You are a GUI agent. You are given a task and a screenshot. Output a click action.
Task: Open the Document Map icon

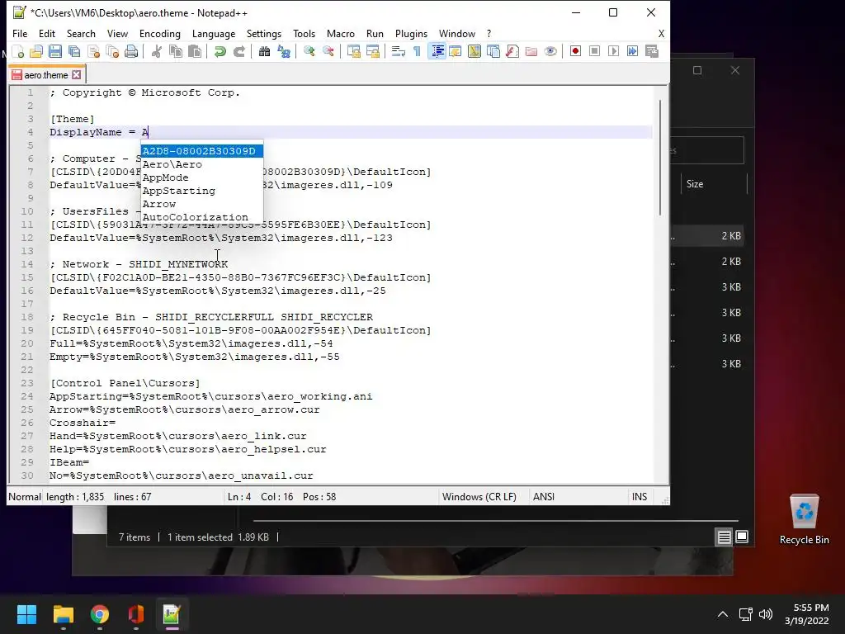(474, 51)
